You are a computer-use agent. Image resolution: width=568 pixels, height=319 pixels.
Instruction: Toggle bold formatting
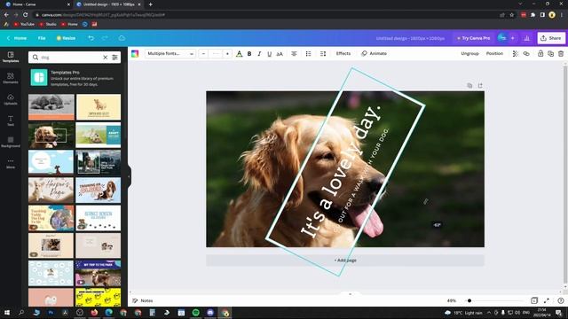click(249, 53)
